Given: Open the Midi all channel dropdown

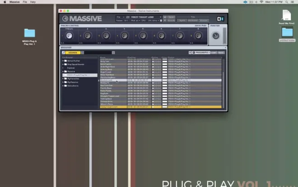Looking at the screenshot, I should point(135,20).
